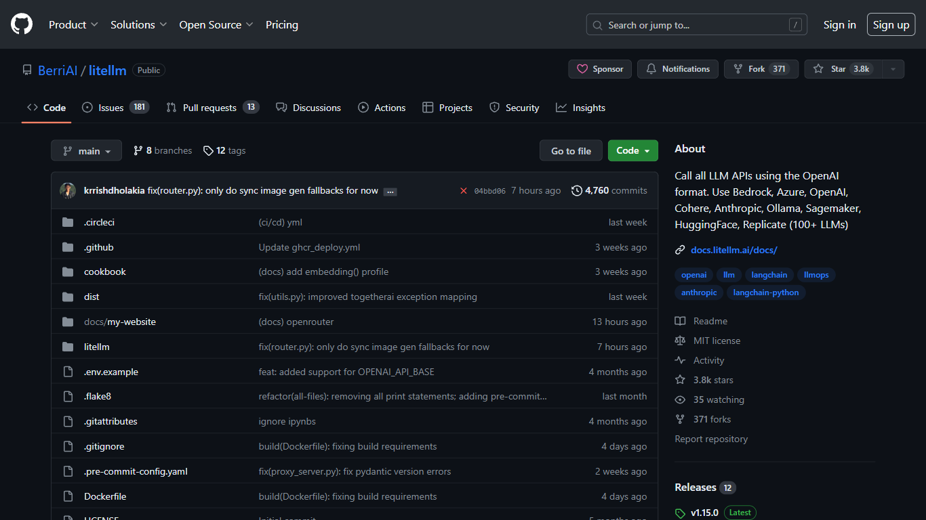Viewport: 926px width, 520px height.
Task: Click krrishdholakia's avatar thumbnail
Action: [68, 191]
